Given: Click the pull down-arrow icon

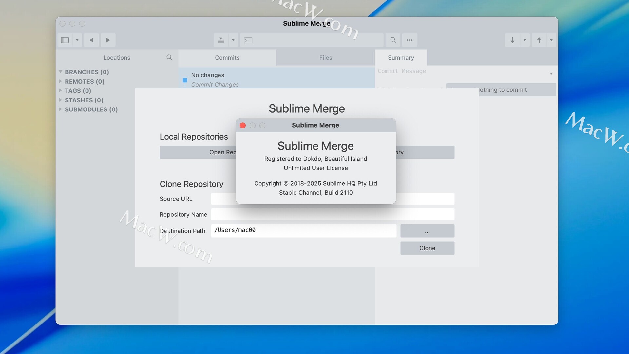Looking at the screenshot, I should (x=512, y=40).
